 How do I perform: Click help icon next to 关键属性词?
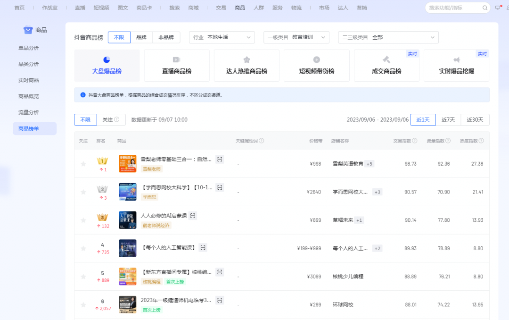261,141
